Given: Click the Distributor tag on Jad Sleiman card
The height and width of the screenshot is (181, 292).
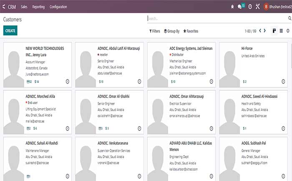Looking at the screenshot, I should 176,55.
